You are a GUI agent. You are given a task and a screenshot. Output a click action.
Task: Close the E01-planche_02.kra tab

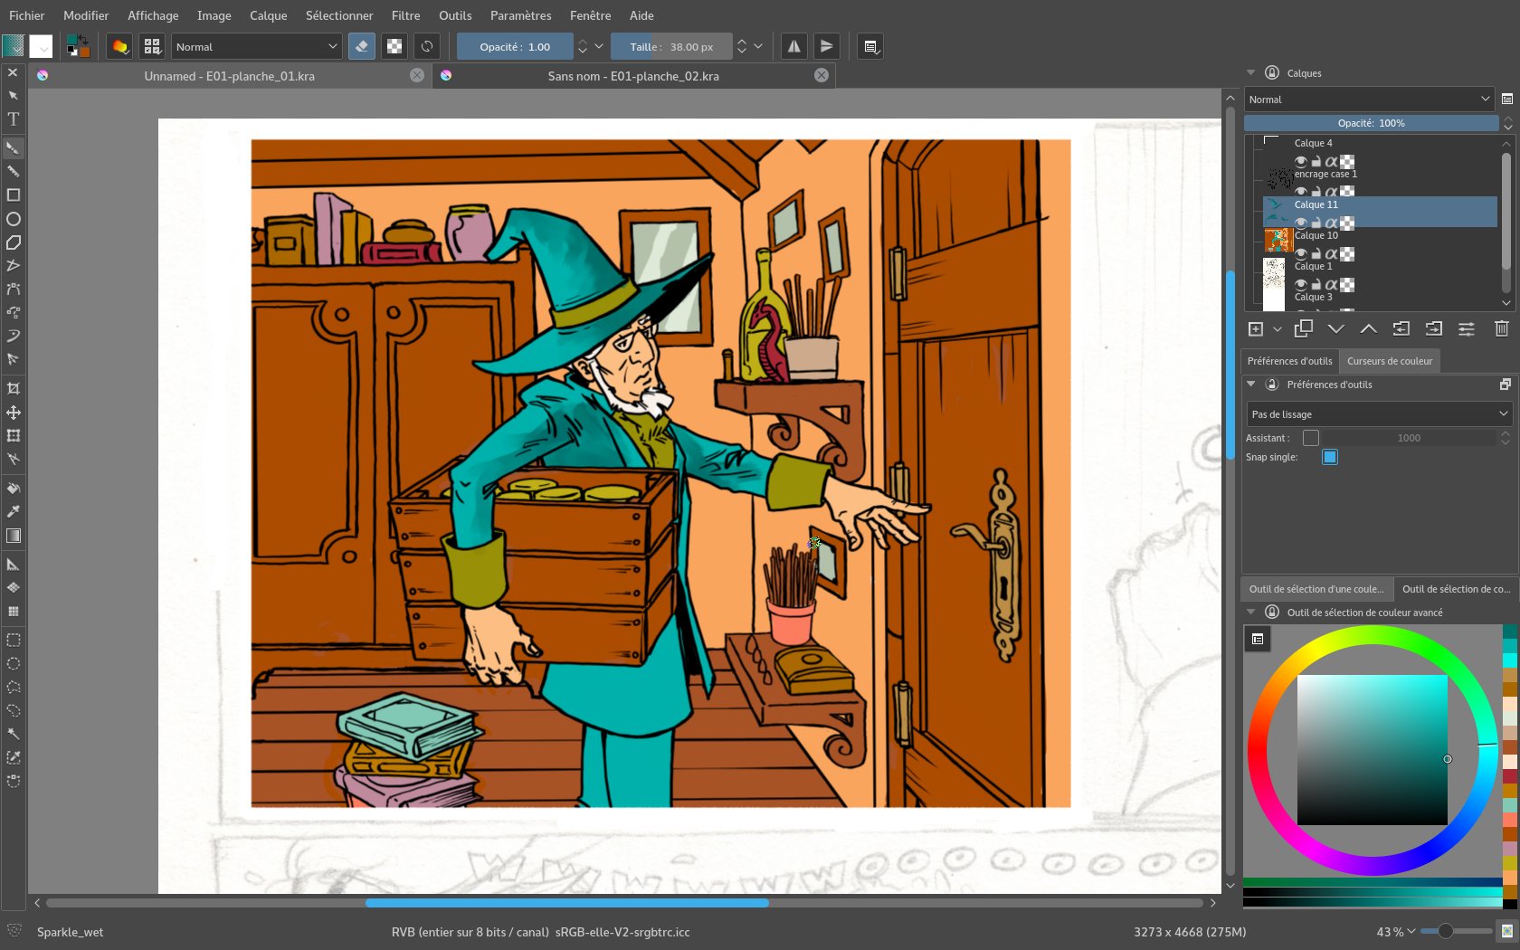tap(822, 75)
